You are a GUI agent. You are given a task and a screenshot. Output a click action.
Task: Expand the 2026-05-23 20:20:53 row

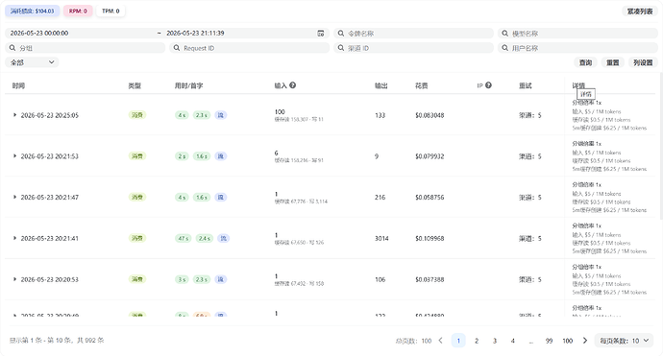click(14, 279)
